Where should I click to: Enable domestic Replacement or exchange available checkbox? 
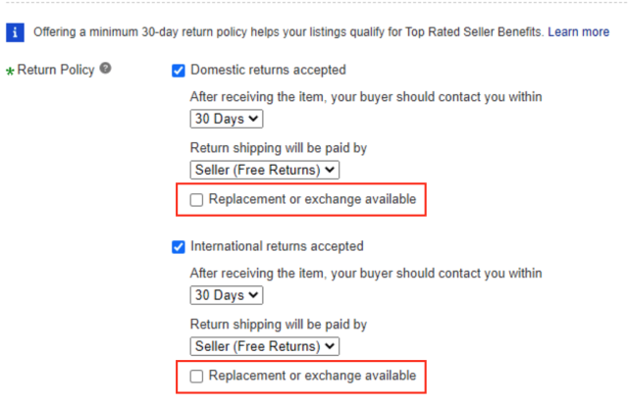coord(197,200)
